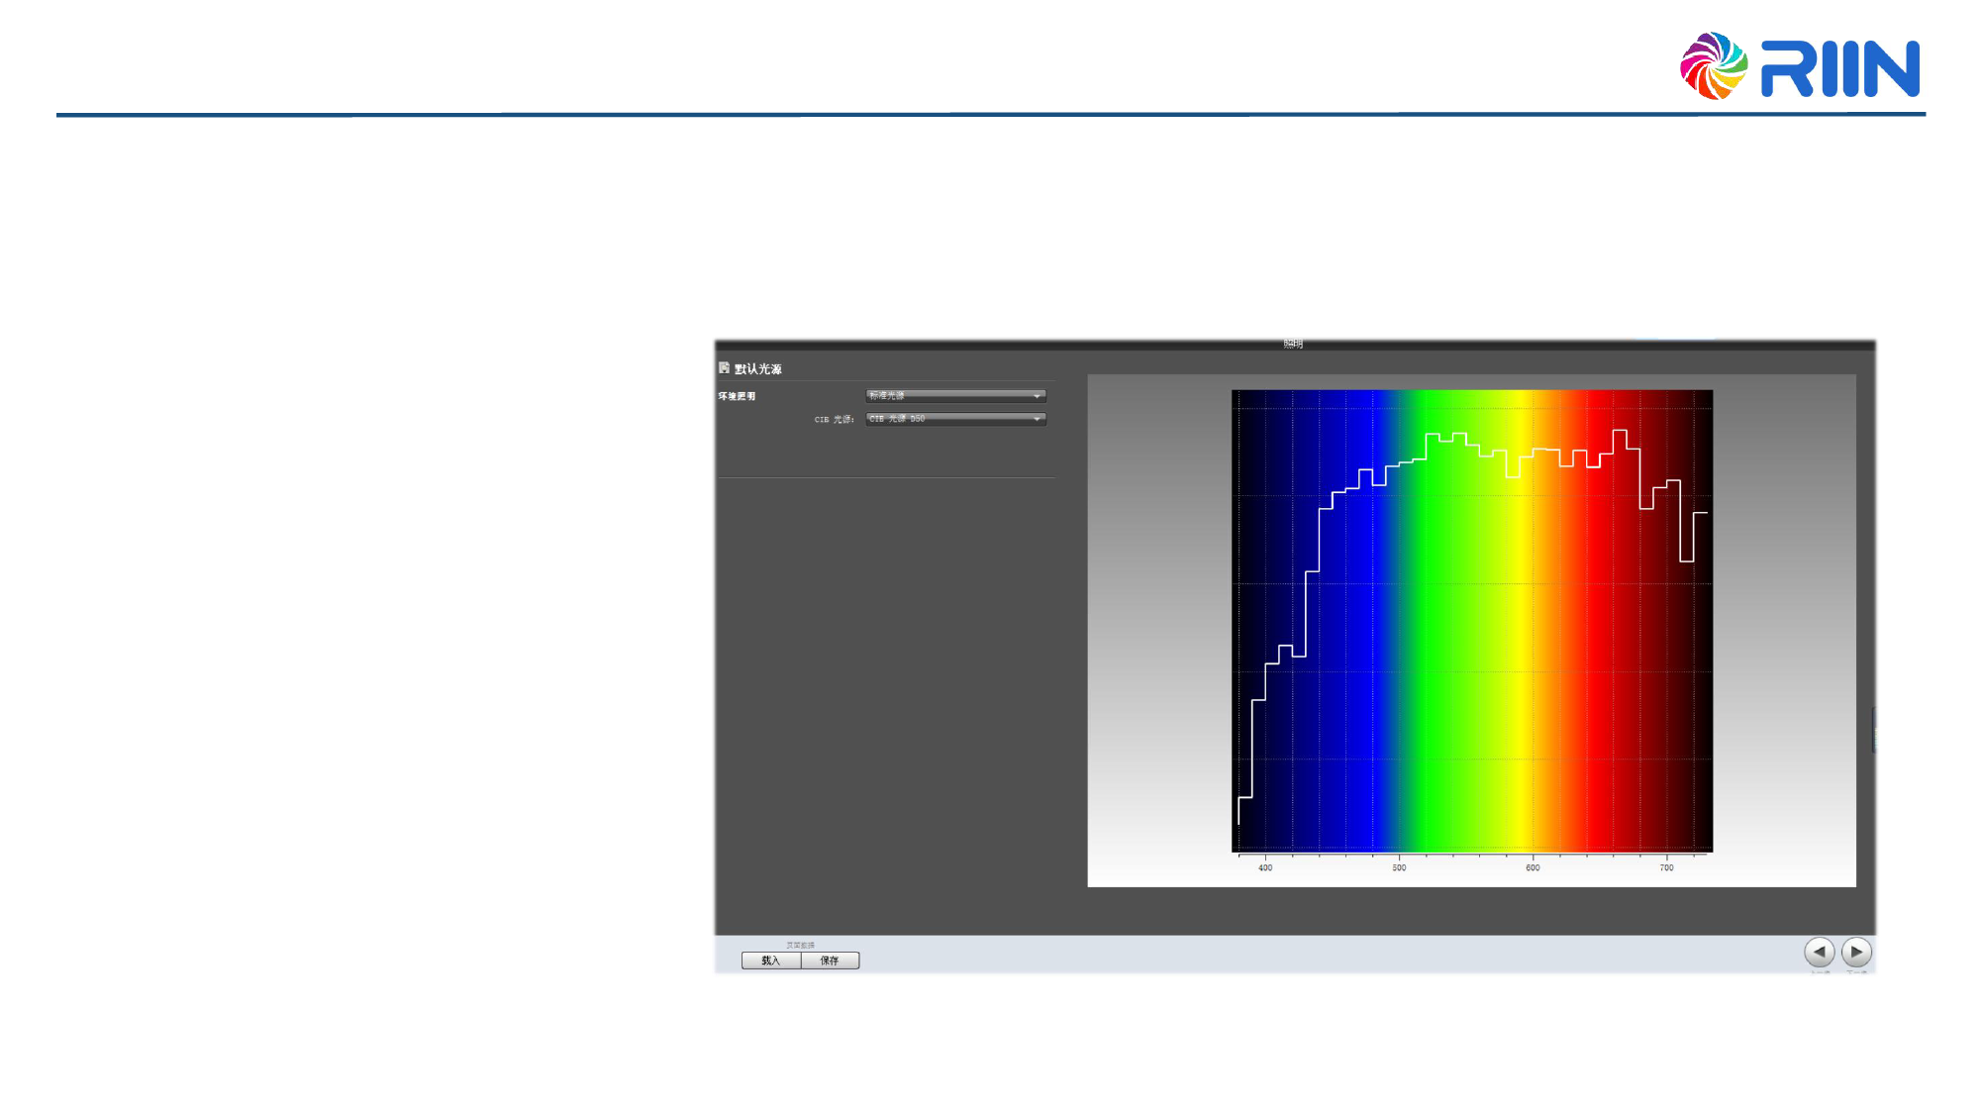
Task: Go to the previous page arrow
Action: [x=1819, y=952]
